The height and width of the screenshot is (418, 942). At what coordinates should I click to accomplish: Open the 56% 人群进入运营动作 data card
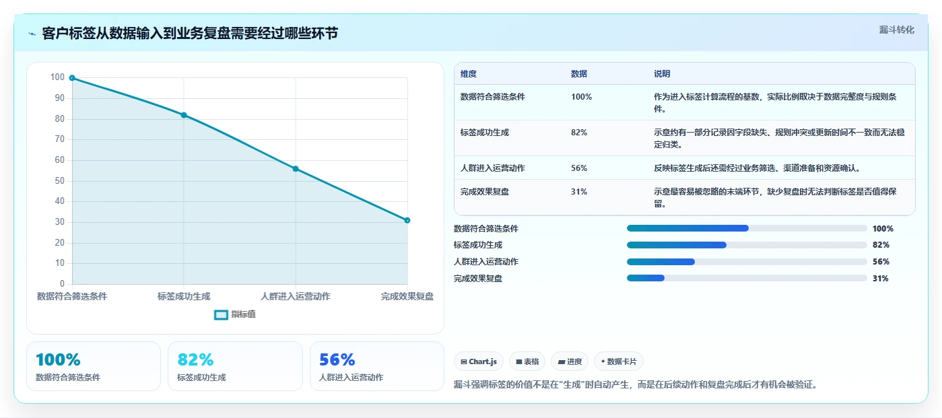(x=377, y=366)
